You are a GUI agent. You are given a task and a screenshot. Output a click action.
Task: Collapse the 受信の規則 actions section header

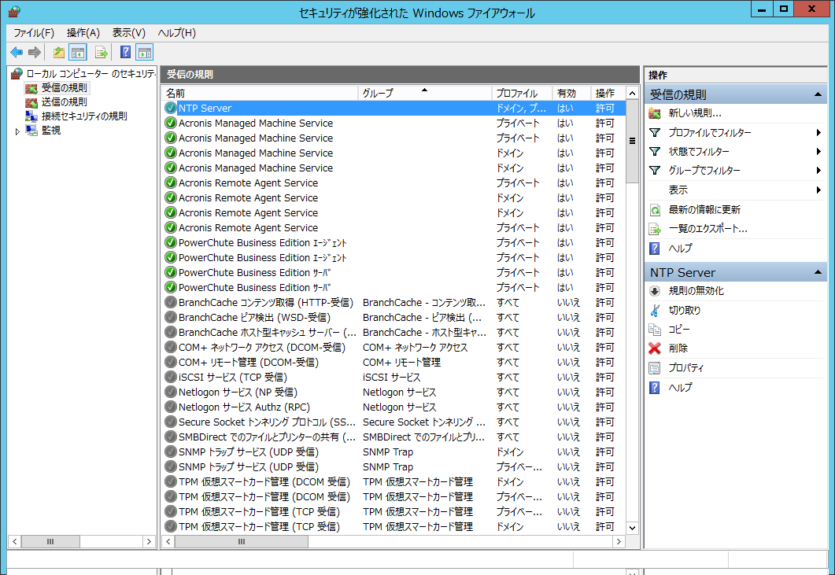pyautogui.click(x=818, y=94)
